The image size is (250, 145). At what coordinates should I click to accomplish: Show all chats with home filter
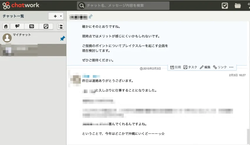pyautogui.click(x=6, y=26)
